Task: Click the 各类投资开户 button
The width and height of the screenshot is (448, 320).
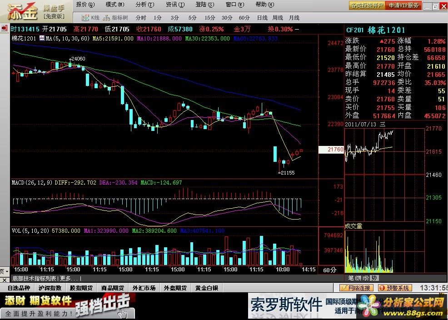Action: [x=367, y=5]
